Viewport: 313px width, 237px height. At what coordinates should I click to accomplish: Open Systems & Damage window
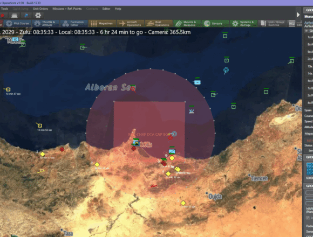[243, 24]
